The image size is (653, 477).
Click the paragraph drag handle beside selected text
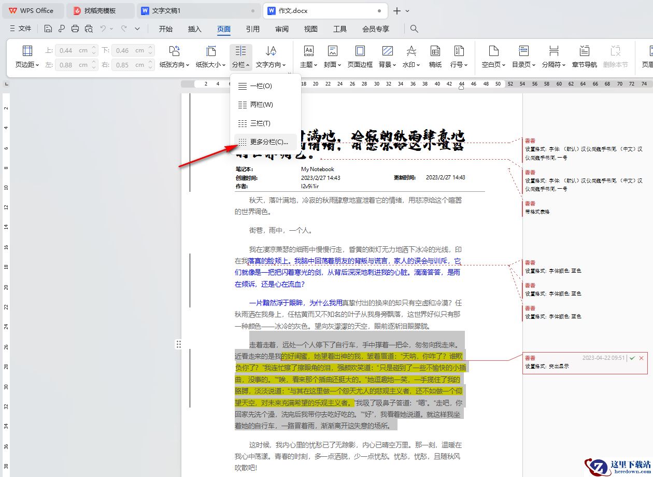point(178,344)
